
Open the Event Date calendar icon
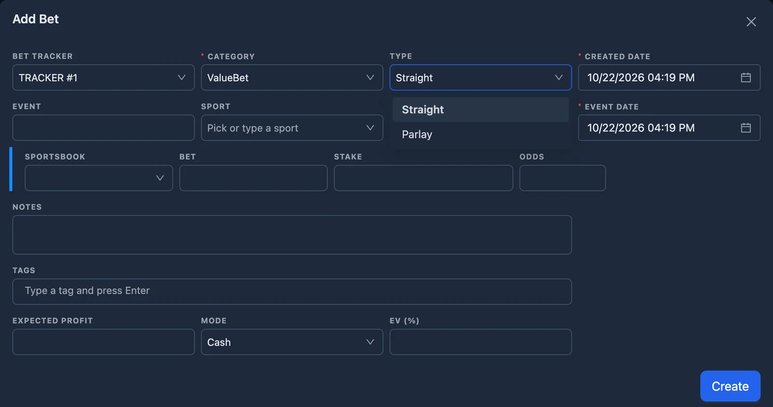click(x=745, y=128)
